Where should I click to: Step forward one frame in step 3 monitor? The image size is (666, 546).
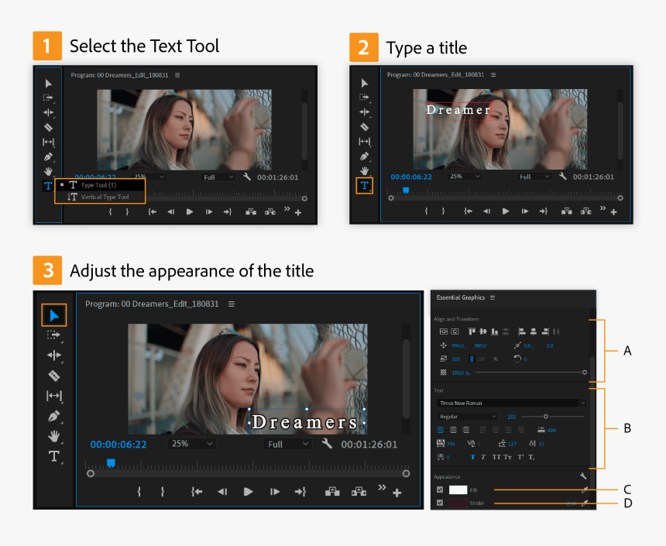[275, 492]
